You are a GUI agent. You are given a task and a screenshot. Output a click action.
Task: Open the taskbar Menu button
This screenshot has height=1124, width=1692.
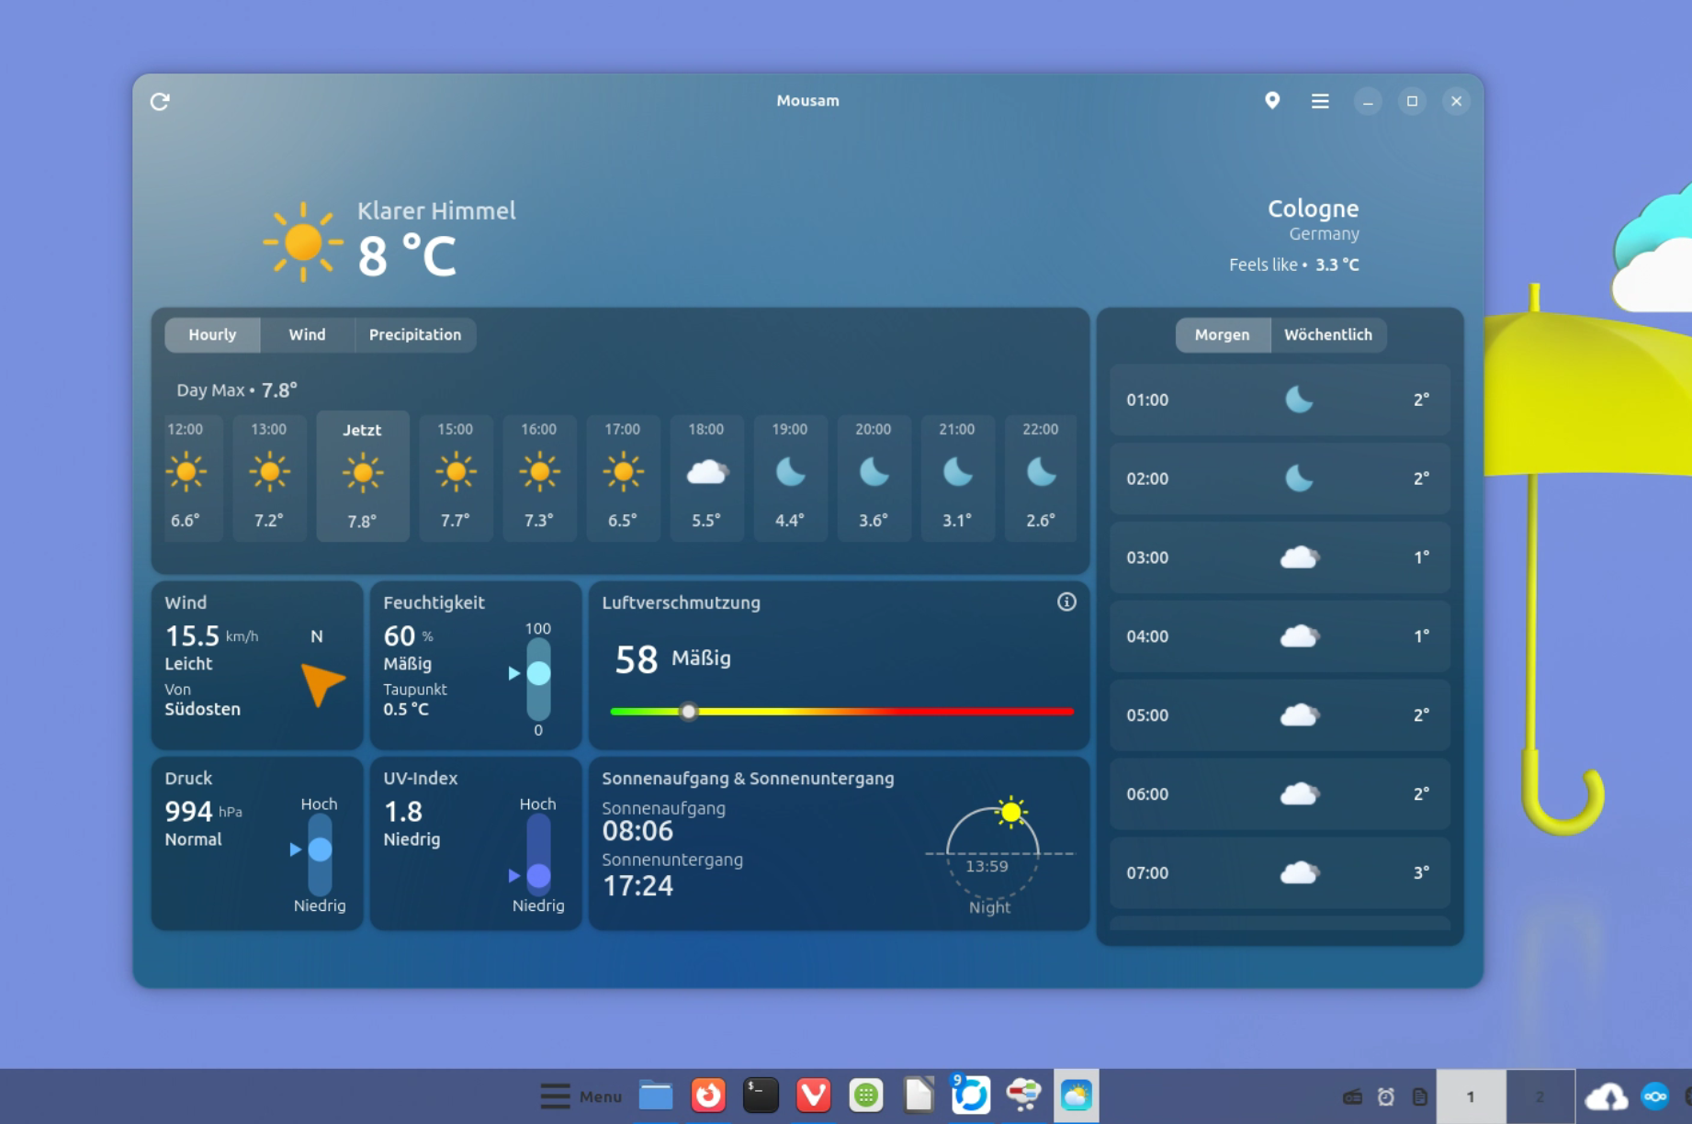[581, 1096]
